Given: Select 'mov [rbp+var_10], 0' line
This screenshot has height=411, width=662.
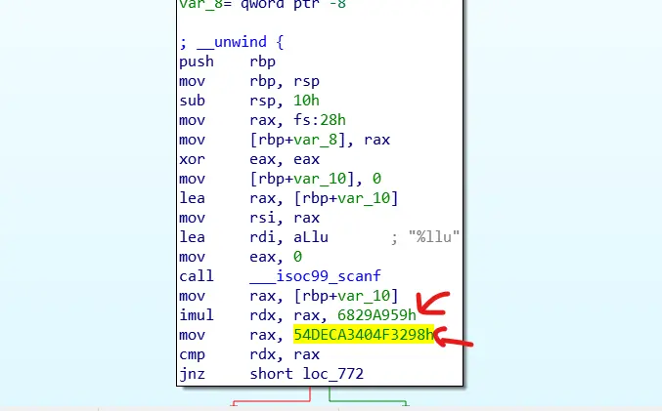Looking at the screenshot, I should [280, 179].
